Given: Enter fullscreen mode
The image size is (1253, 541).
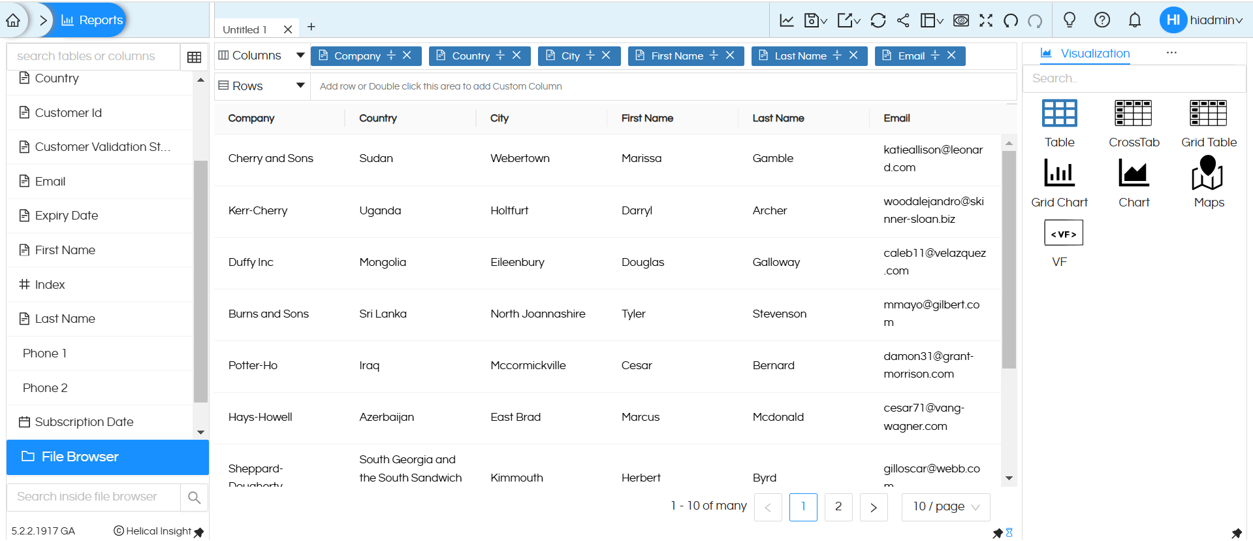Looking at the screenshot, I should point(986,20).
